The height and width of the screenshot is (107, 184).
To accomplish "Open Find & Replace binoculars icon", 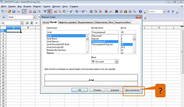I will 117,11.
